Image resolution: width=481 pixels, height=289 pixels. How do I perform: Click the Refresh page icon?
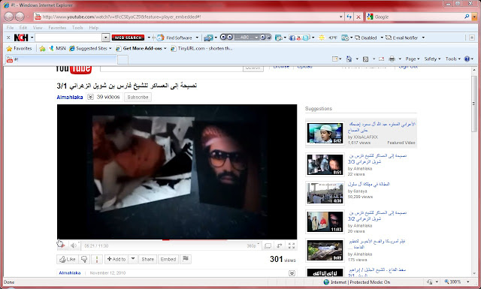349,17
